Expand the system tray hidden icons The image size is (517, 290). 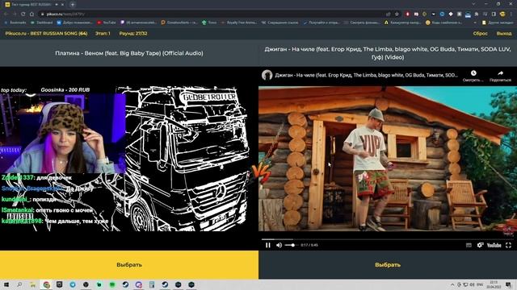click(452, 284)
